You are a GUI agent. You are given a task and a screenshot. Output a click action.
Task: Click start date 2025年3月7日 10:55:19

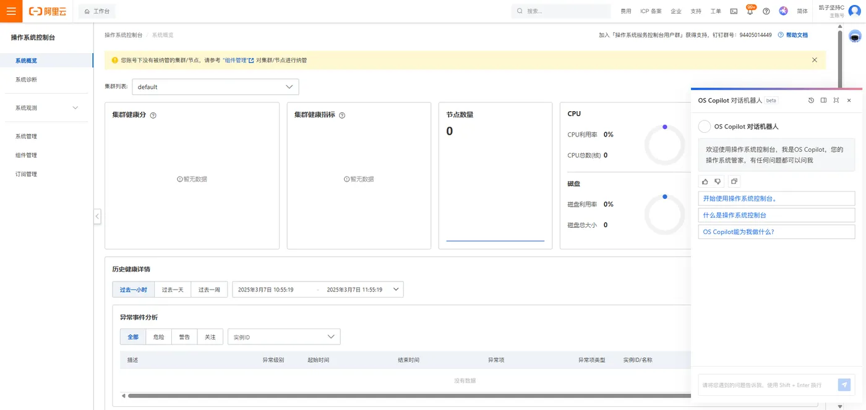266,290
